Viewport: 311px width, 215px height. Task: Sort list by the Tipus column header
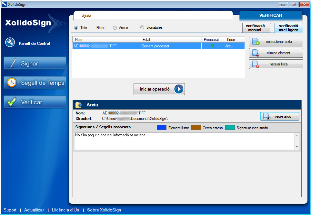pyautogui.click(x=234, y=39)
